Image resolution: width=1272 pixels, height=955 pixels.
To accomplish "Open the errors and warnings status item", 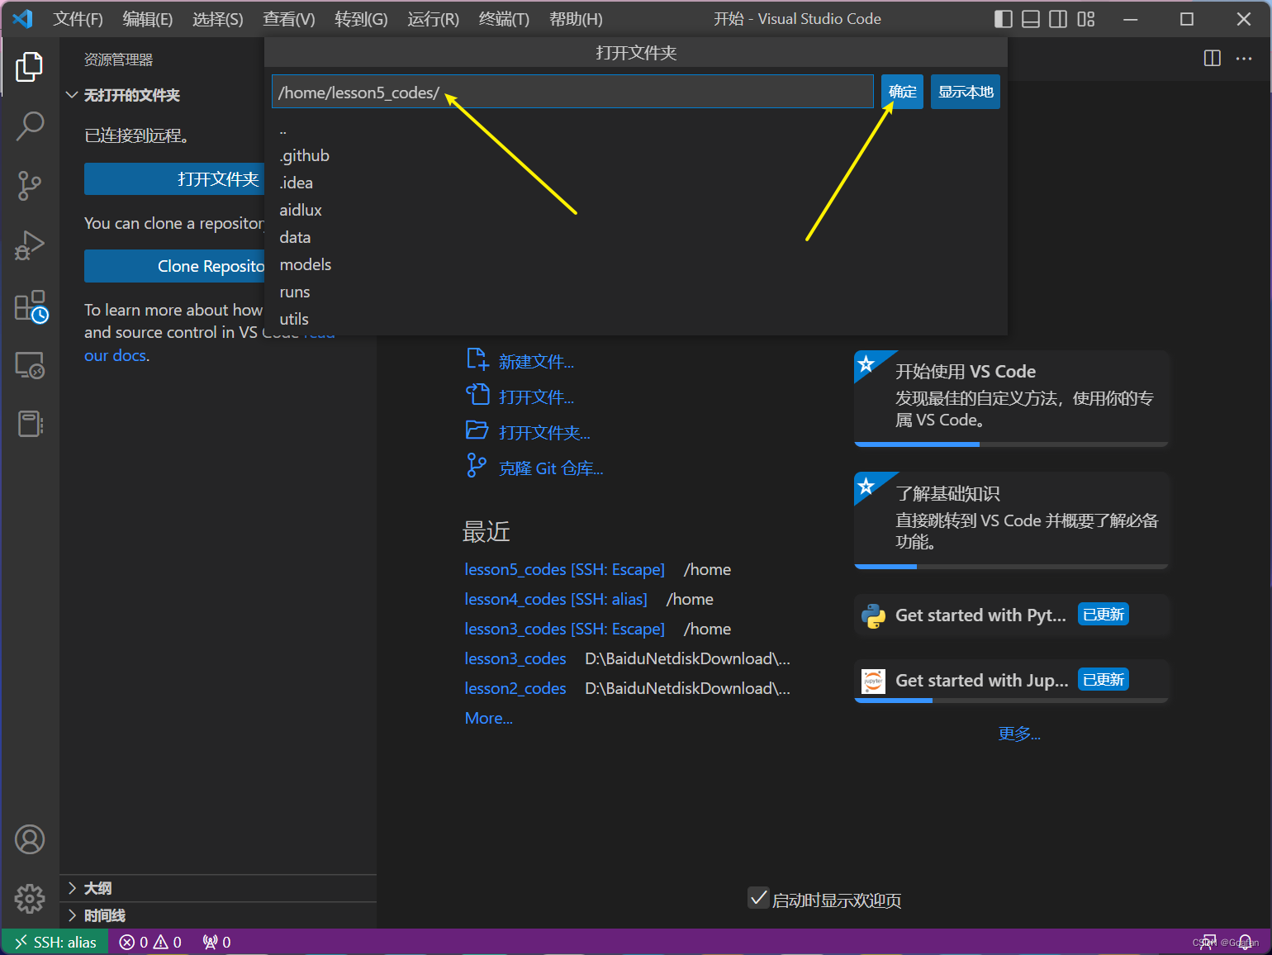I will point(150,942).
